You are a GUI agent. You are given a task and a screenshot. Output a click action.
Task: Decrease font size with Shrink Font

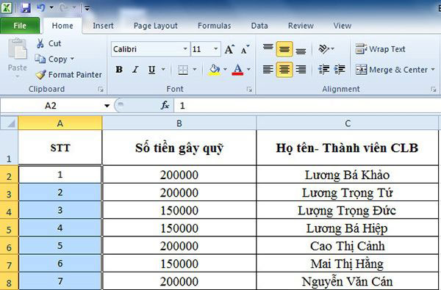[245, 49]
